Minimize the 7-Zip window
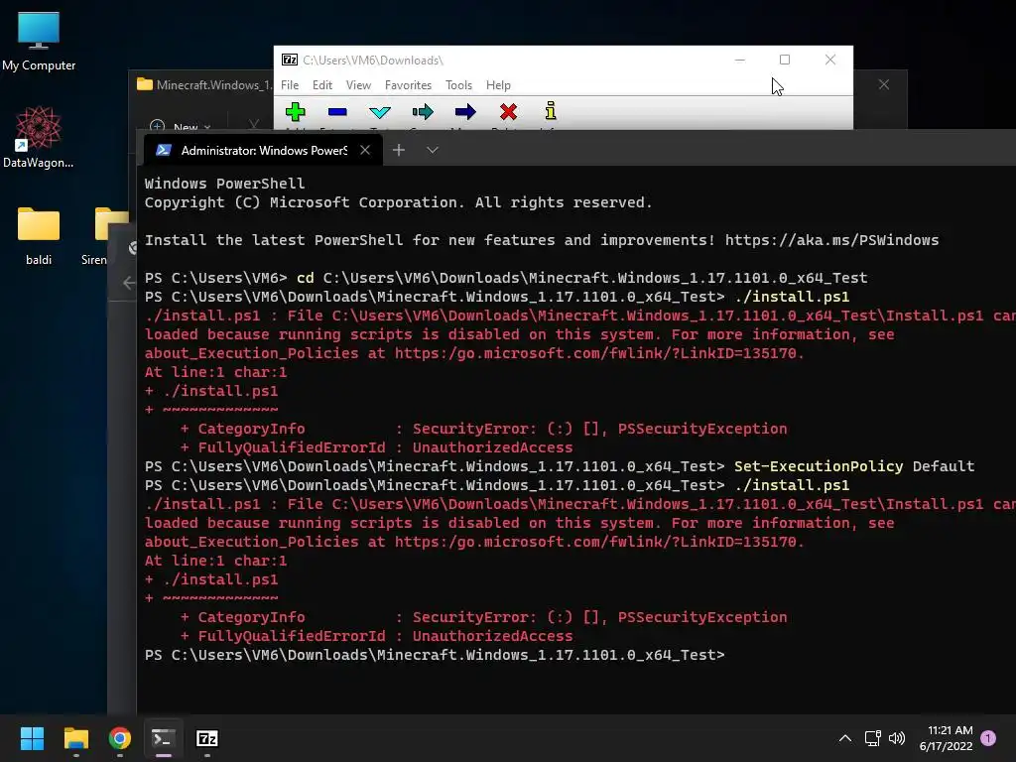The image size is (1016, 762). 740,60
